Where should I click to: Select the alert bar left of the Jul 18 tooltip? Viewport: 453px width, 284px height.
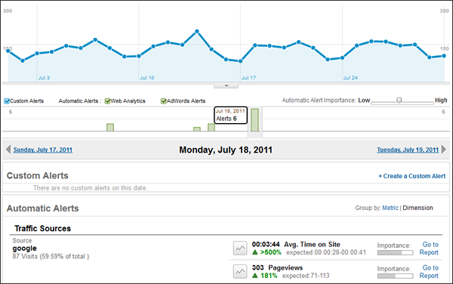click(x=211, y=128)
